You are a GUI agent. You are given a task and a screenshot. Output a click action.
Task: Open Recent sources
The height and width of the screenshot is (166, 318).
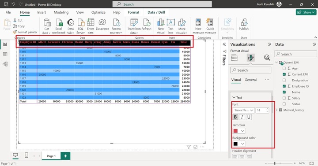[116, 26]
